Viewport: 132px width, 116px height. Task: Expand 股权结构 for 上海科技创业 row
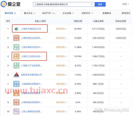[61, 38]
